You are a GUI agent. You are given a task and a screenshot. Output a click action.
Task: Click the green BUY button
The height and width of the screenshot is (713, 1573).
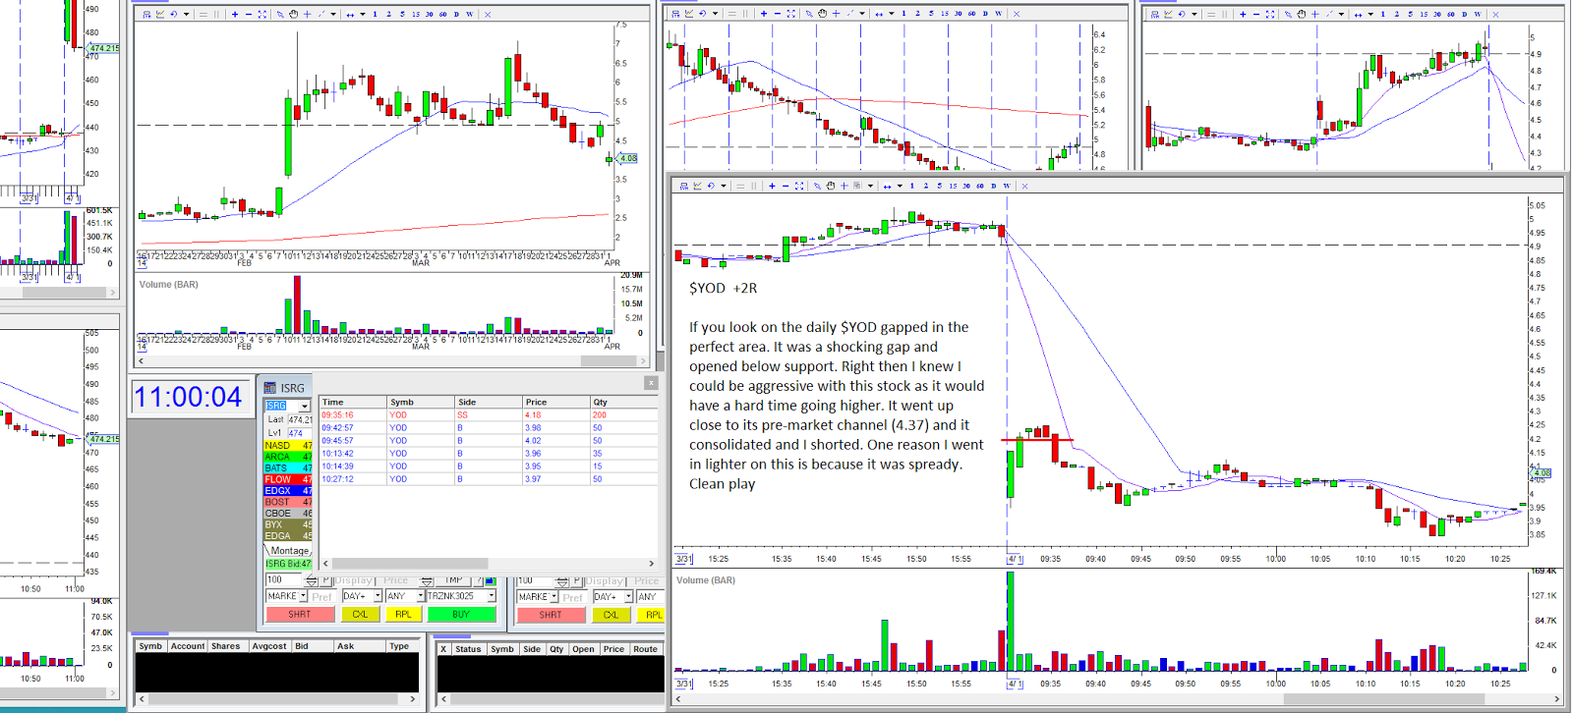pyautogui.click(x=461, y=615)
